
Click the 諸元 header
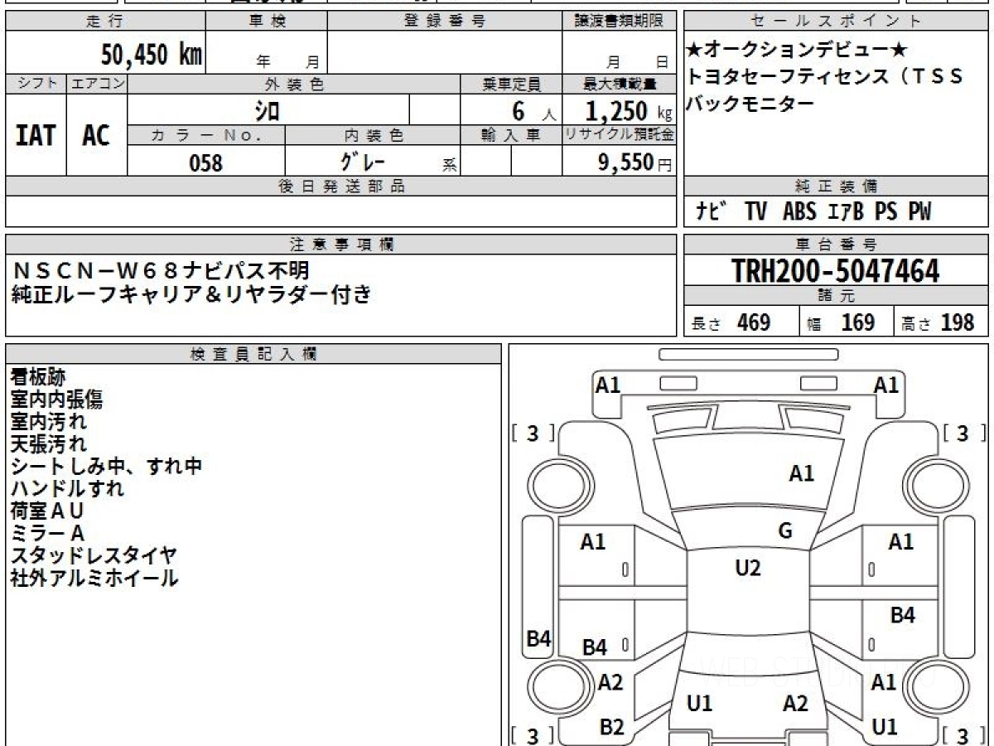pyautogui.click(x=837, y=296)
